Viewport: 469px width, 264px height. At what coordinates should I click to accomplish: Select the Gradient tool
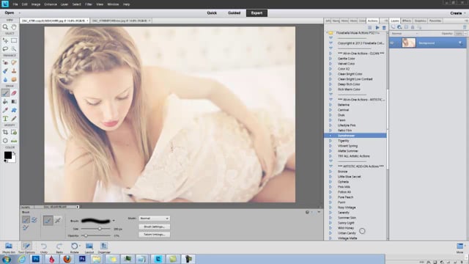pyautogui.click(x=14, y=102)
